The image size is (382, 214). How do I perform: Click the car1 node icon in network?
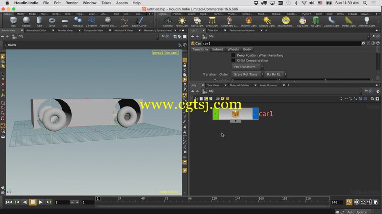235,114
